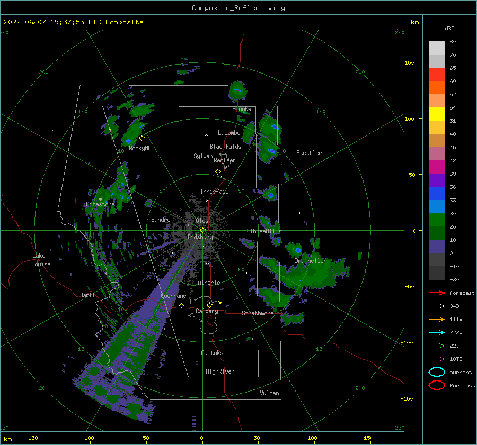The height and width of the screenshot is (445, 477).
Task: Click the yellow diamond at the radar center
Action: (202, 230)
